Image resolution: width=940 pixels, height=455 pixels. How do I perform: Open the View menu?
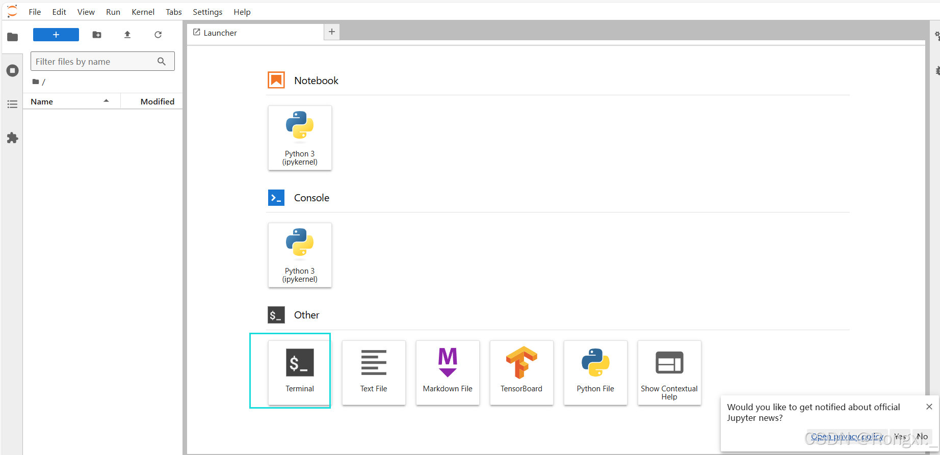point(86,12)
